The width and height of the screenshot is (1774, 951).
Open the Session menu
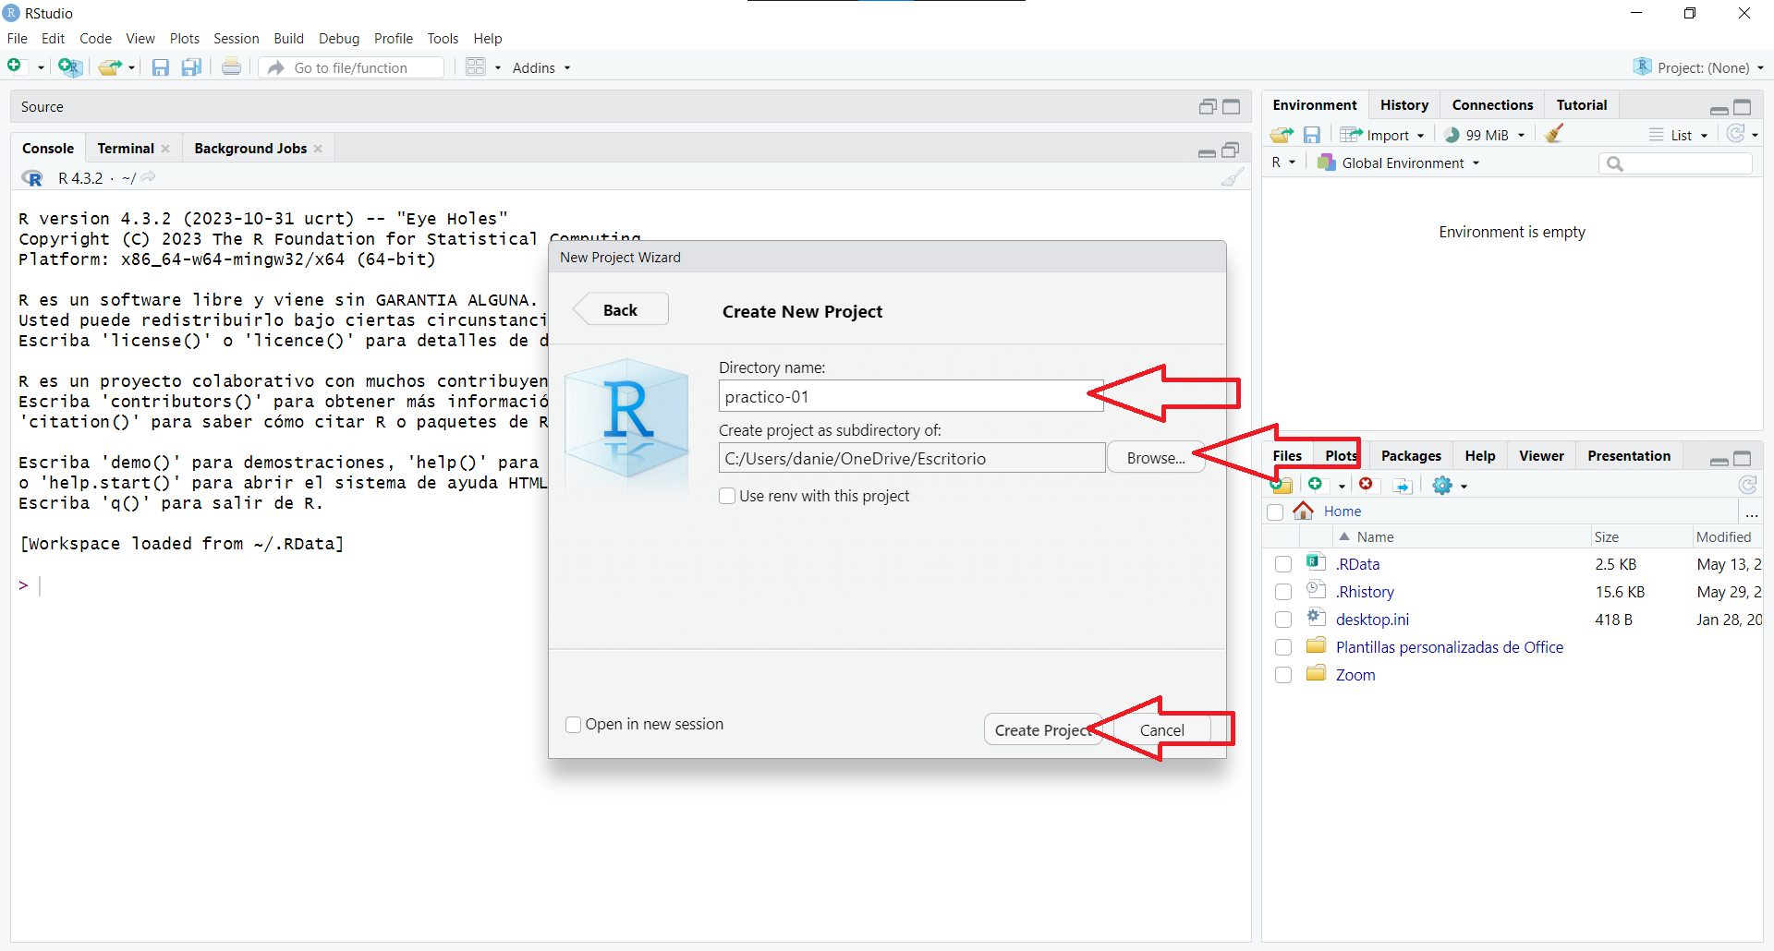[236, 39]
